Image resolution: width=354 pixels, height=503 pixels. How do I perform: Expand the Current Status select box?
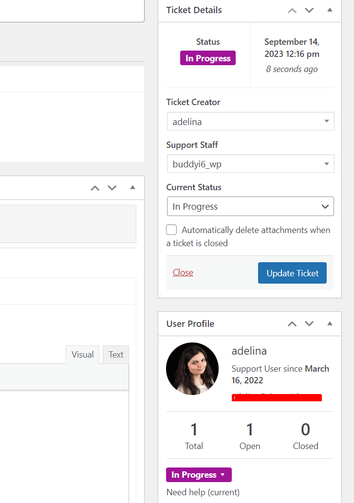point(250,206)
